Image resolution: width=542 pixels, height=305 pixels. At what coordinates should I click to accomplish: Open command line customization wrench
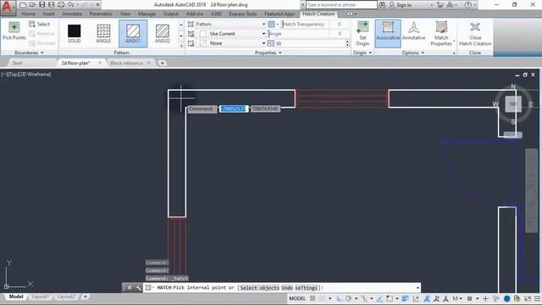pos(138,288)
